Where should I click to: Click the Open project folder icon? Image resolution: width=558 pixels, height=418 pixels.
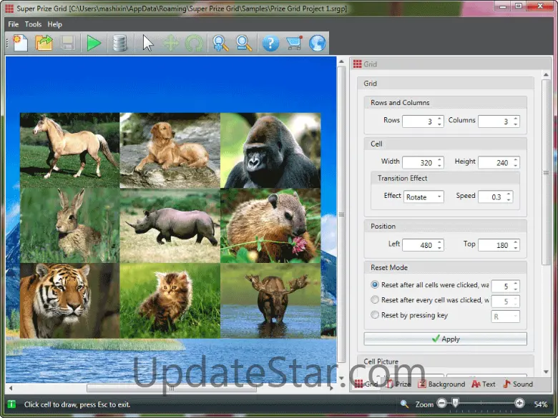[44, 44]
